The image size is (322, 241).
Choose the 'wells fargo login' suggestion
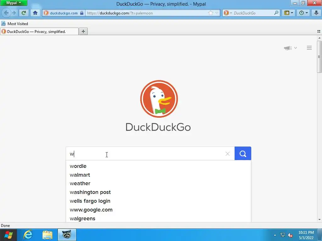click(158, 201)
